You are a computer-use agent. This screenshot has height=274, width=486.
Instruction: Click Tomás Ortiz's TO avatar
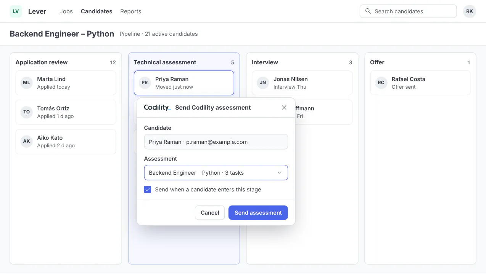[x=26, y=112]
